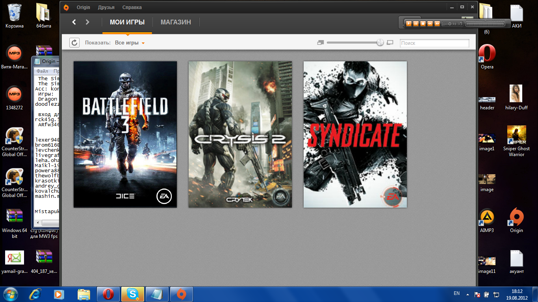Click the small tiles size icon
Image resolution: width=538 pixels, height=302 pixels.
[x=320, y=42]
